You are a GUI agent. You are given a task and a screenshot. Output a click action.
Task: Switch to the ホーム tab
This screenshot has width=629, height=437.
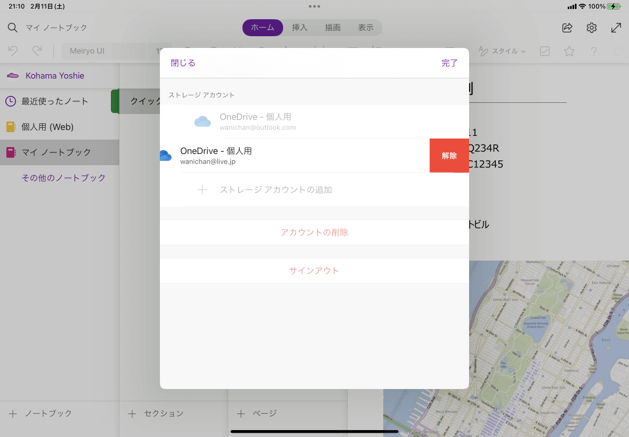click(x=263, y=28)
